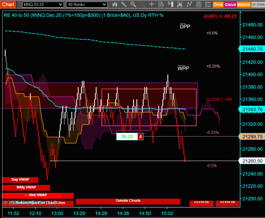Screen dimensions: 265x218
Task: Toggle the BarCol orange button
Action: [243, 5]
